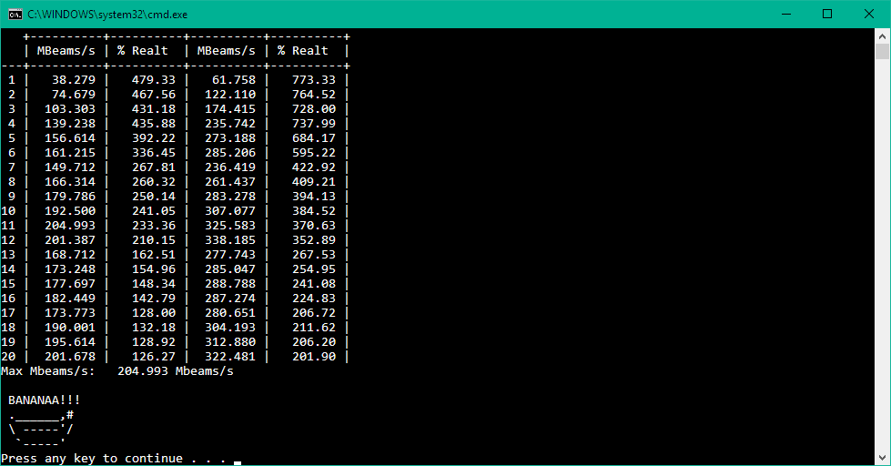Click the value 773.33
This screenshot has width=891, height=466.
point(314,79)
